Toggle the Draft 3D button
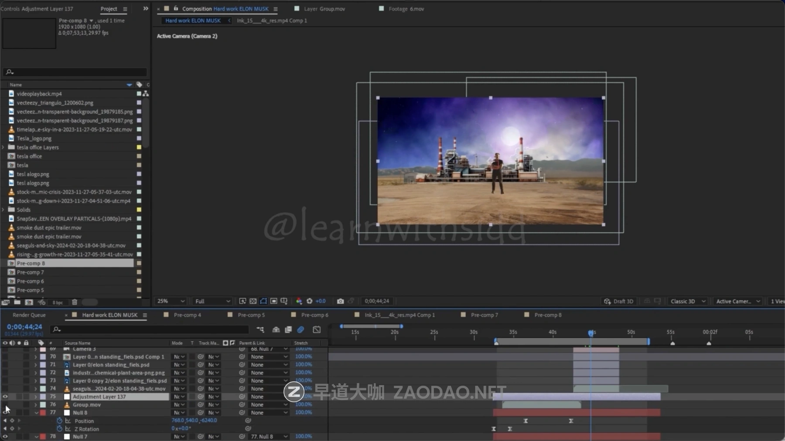785x441 pixels. (x=618, y=302)
